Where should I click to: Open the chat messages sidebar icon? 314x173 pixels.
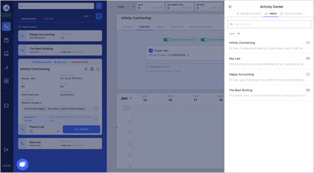(6, 105)
